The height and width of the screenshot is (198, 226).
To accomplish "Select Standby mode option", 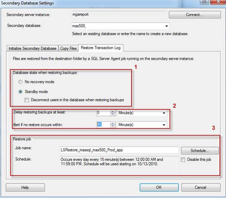I will (x=21, y=92).
